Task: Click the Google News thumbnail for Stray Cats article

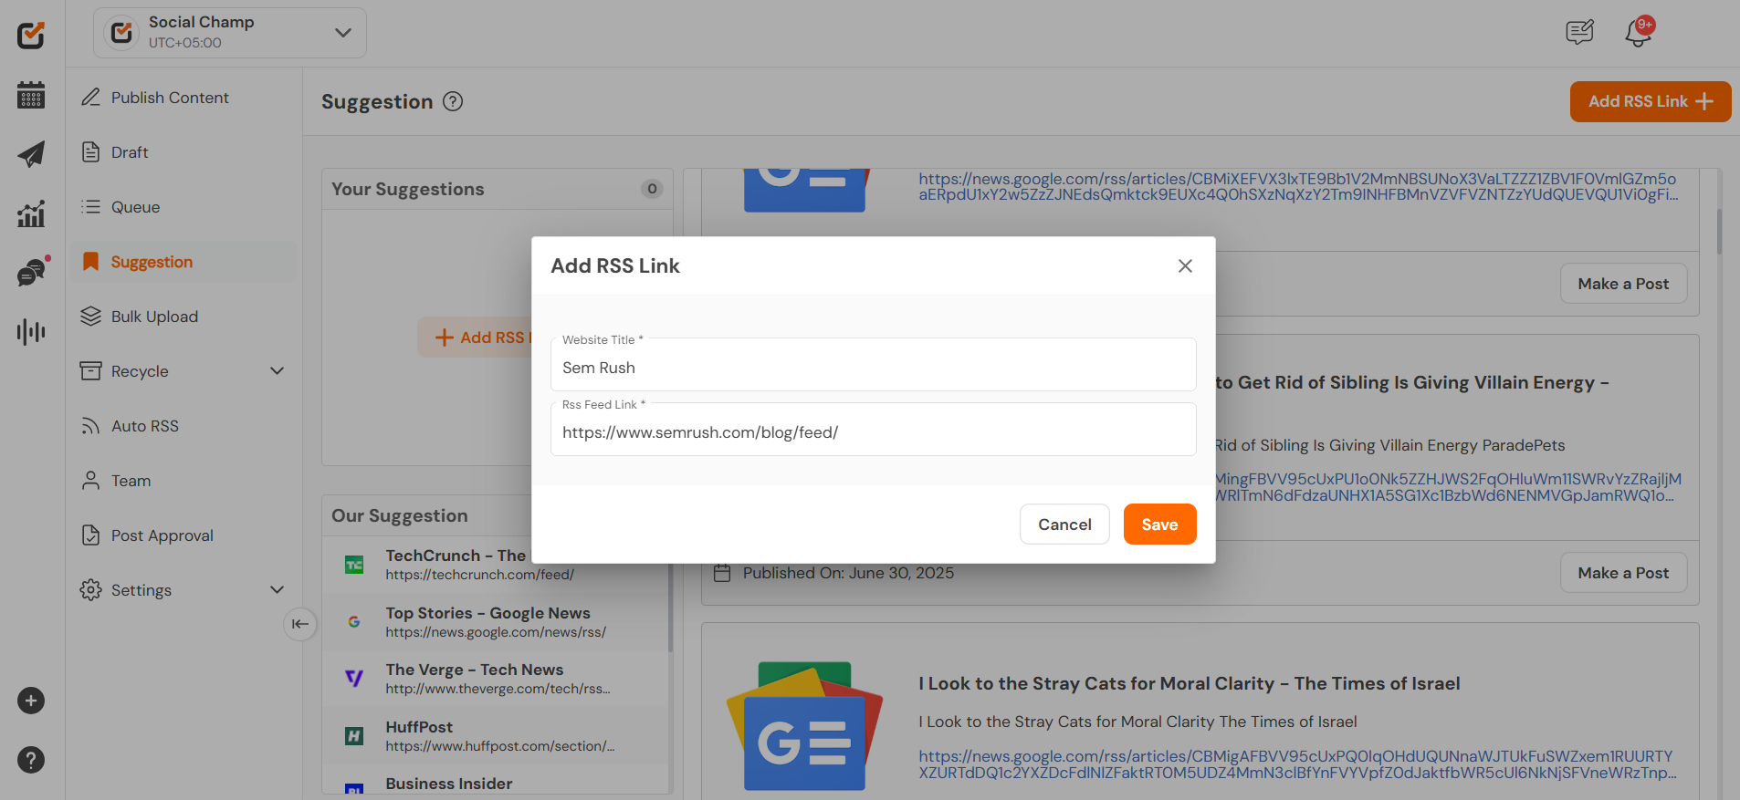Action: pyautogui.click(x=804, y=726)
